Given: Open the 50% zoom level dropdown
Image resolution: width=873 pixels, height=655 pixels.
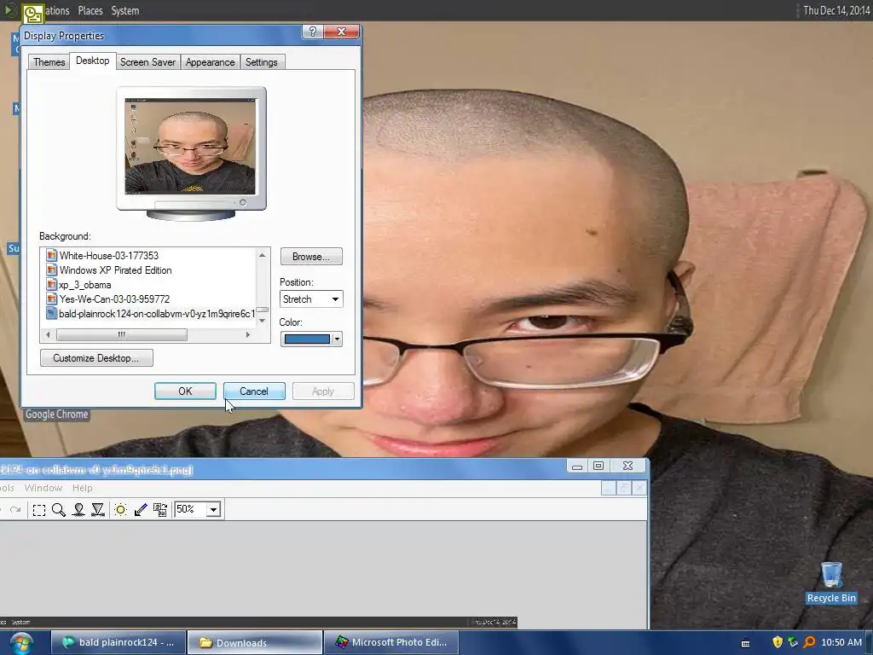Looking at the screenshot, I should tap(213, 510).
